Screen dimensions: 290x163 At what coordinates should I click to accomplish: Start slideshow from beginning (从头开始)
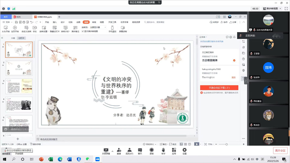(5, 29)
